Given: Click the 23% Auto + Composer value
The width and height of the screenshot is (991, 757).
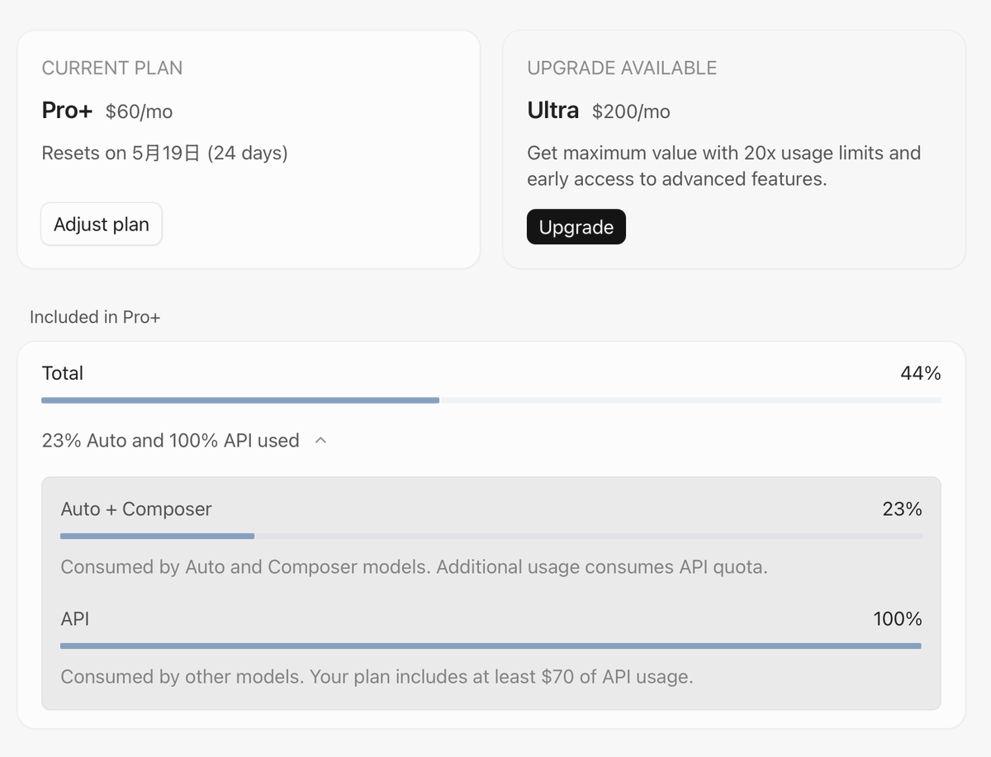Looking at the screenshot, I should (x=903, y=509).
